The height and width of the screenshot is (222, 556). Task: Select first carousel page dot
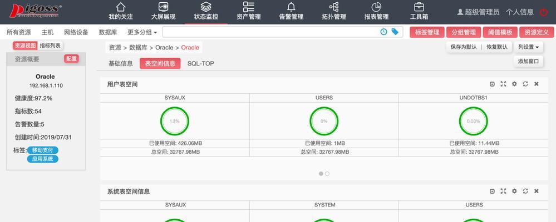pyautogui.click(x=321, y=174)
